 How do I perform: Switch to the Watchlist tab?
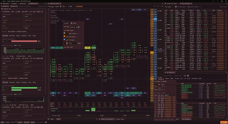(x=23, y=3)
